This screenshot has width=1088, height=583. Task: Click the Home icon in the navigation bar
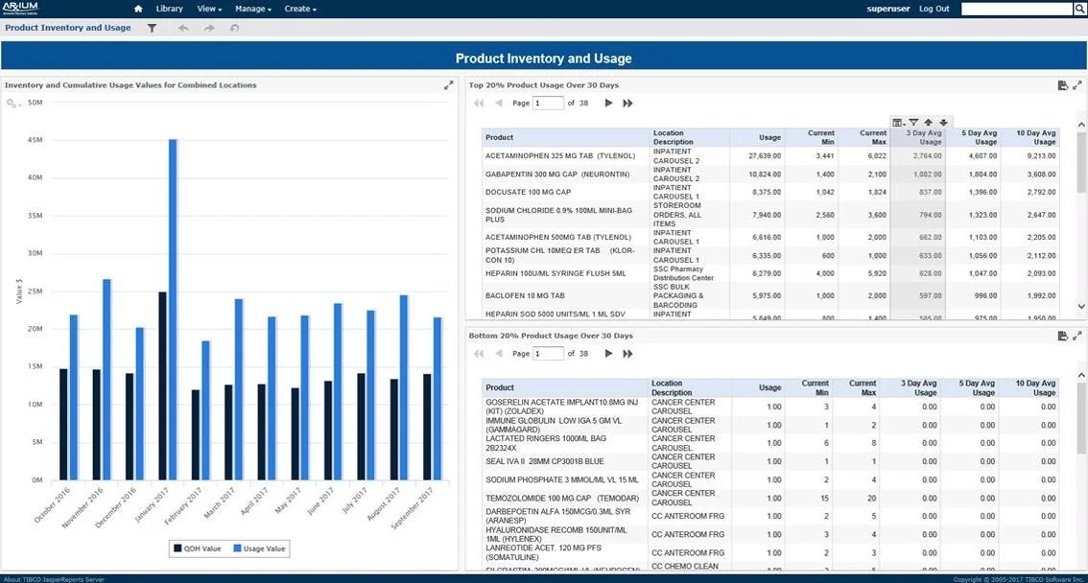(x=138, y=8)
